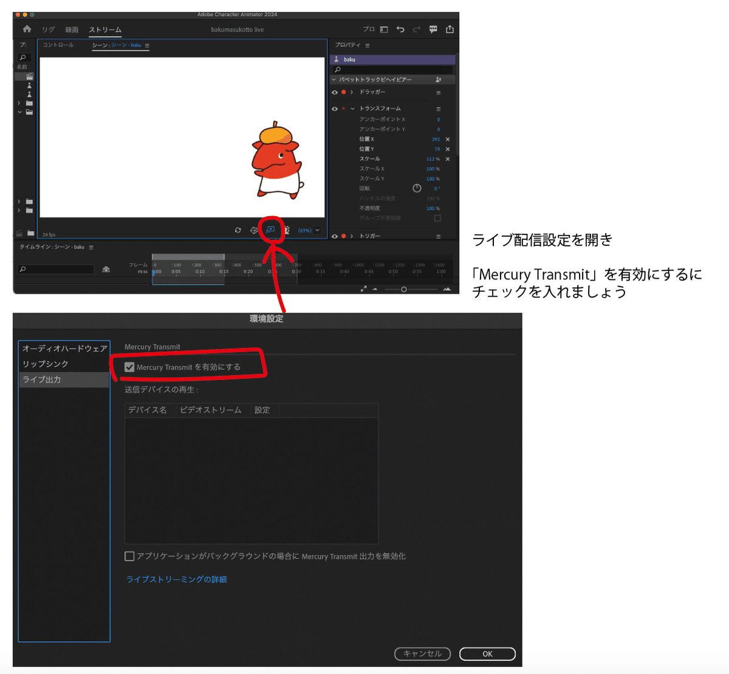
Task: Toggle the workspace layout icon beside プロ
Action: tap(384, 29)
